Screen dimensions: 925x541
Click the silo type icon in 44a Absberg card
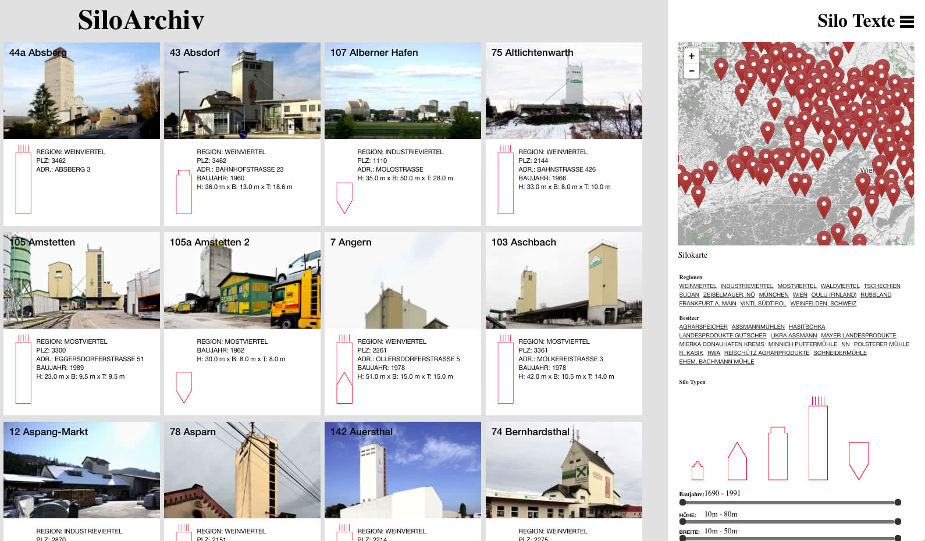coord(23,179)
